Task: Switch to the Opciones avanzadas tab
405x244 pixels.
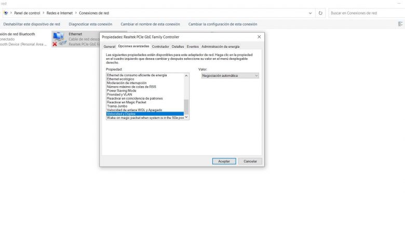Action: click(x=133, y=46)
